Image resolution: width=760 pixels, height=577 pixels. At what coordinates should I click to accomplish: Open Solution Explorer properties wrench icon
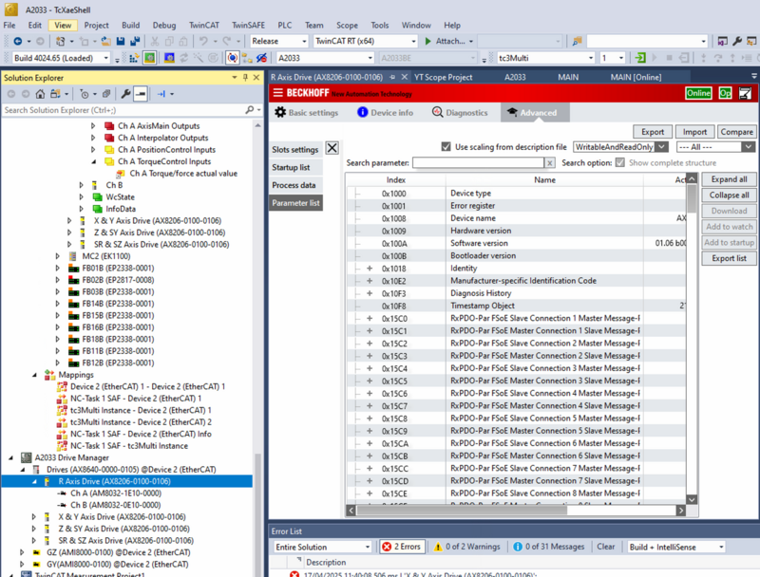pos(125,94)
